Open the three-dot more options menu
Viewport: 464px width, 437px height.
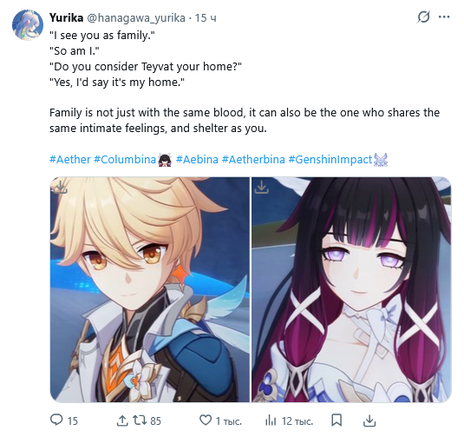click(x=444, y=17)
